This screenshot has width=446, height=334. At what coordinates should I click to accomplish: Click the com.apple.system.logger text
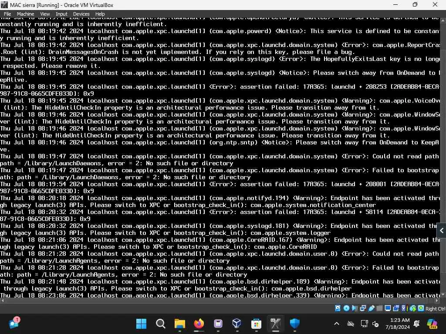pyautogui.click(x=291, y=233)
